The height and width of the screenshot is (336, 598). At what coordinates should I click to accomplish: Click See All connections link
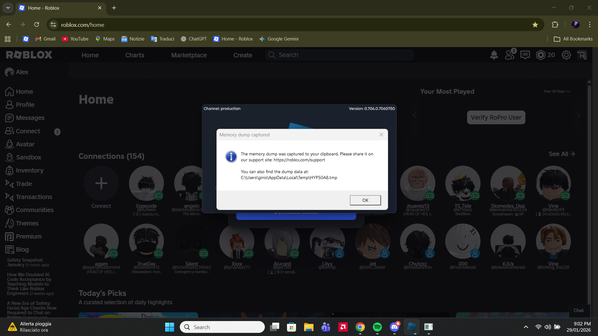[562, 154]
